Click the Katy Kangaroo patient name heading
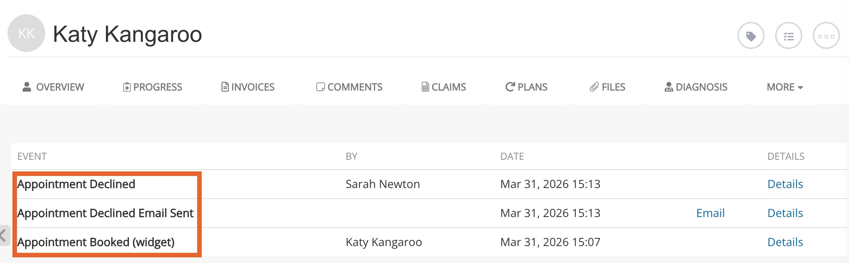 [x=127, y=34]
